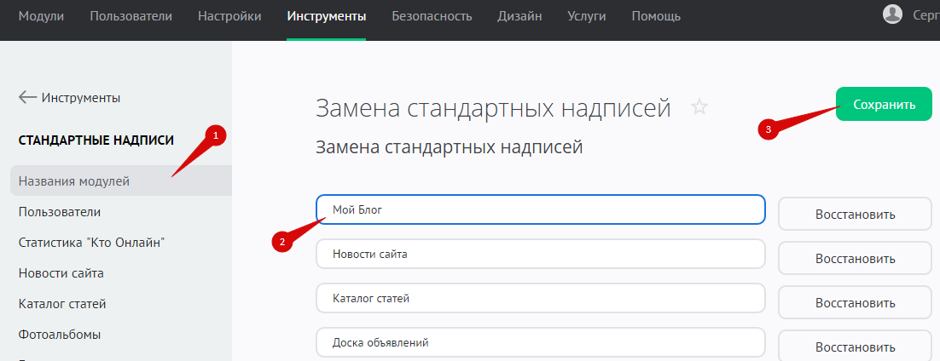The image size is (940, 361).
Task: Restore the Каталог статей label
Action: [855, 302]
